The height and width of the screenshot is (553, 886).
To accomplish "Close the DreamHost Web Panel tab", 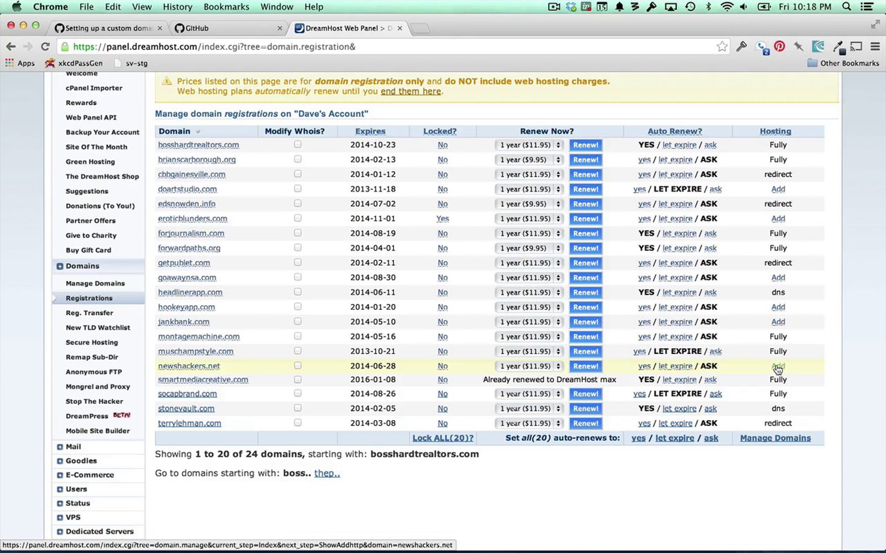I will point(400,28).
